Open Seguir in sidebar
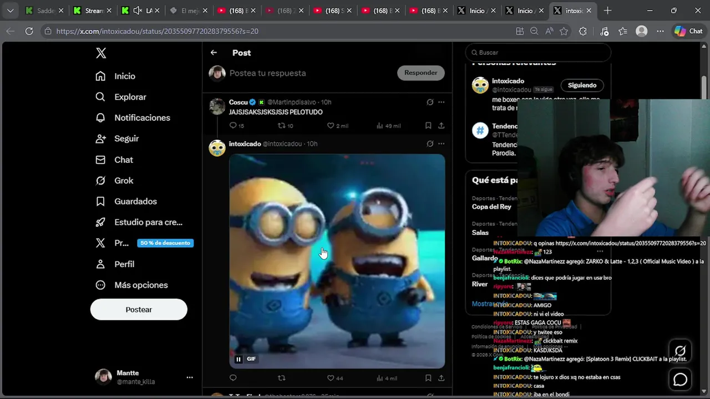This screenshot has width=710, height=399. (117, 139)
